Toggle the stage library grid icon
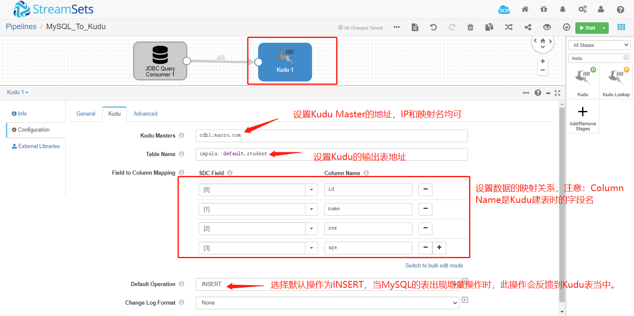Screen dimensions: 634x316 [x=621, y=27]
